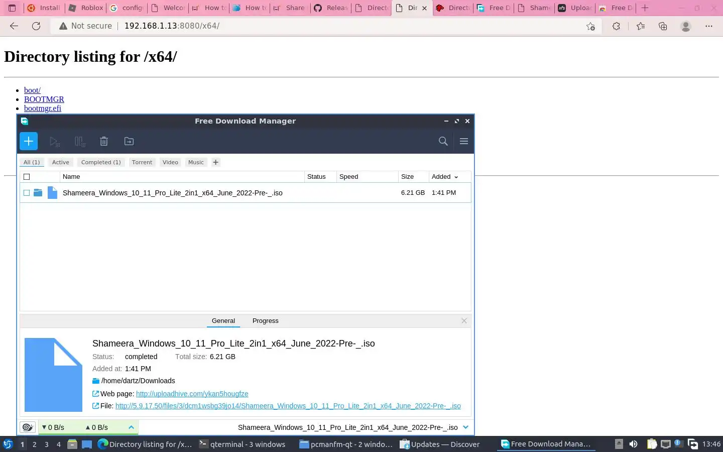
Task: Select the Video filter
Action: 170,162
